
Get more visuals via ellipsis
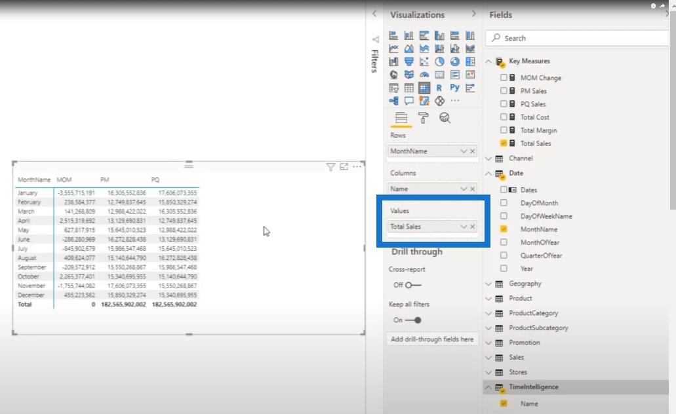455,101
